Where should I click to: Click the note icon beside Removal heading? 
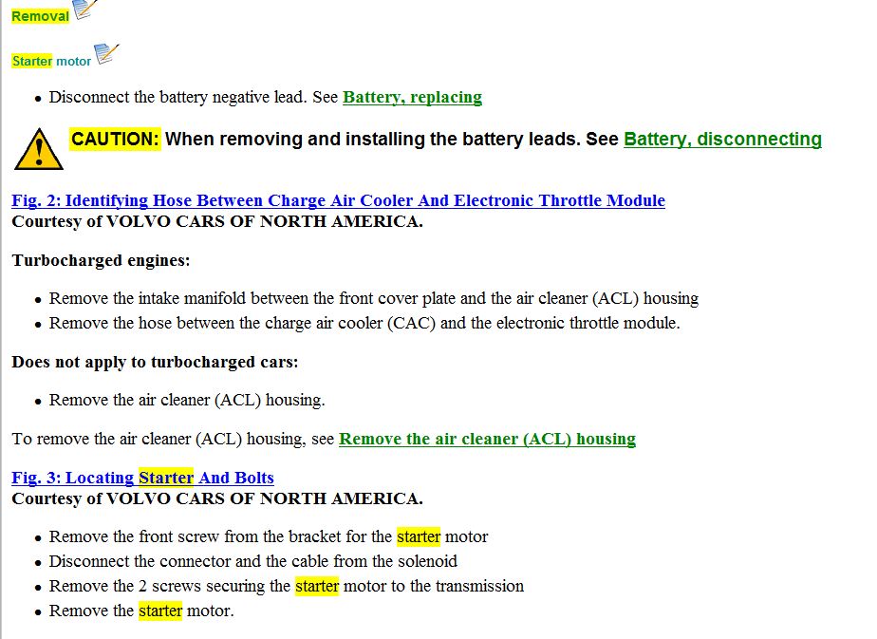pyautogui.click(x=85, y=9)
